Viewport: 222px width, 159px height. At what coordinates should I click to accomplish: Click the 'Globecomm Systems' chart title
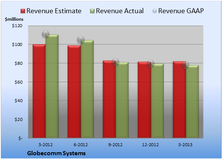56,153
